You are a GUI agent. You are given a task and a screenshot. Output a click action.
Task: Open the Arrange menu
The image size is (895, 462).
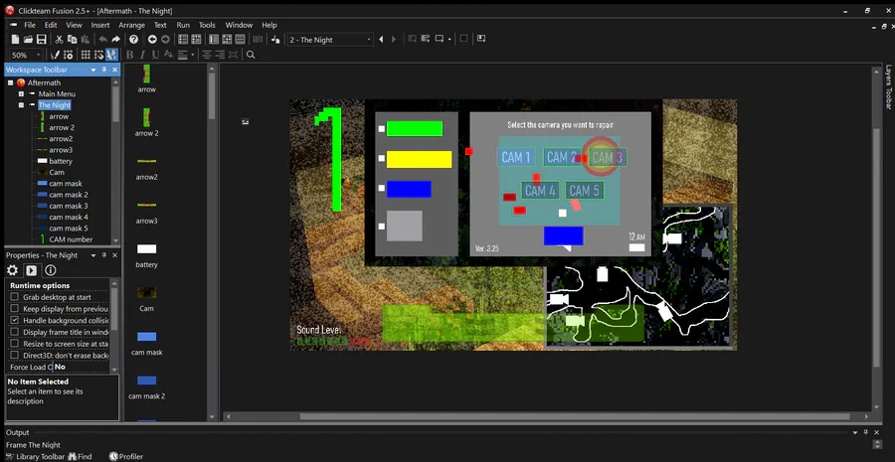(132, 25)
